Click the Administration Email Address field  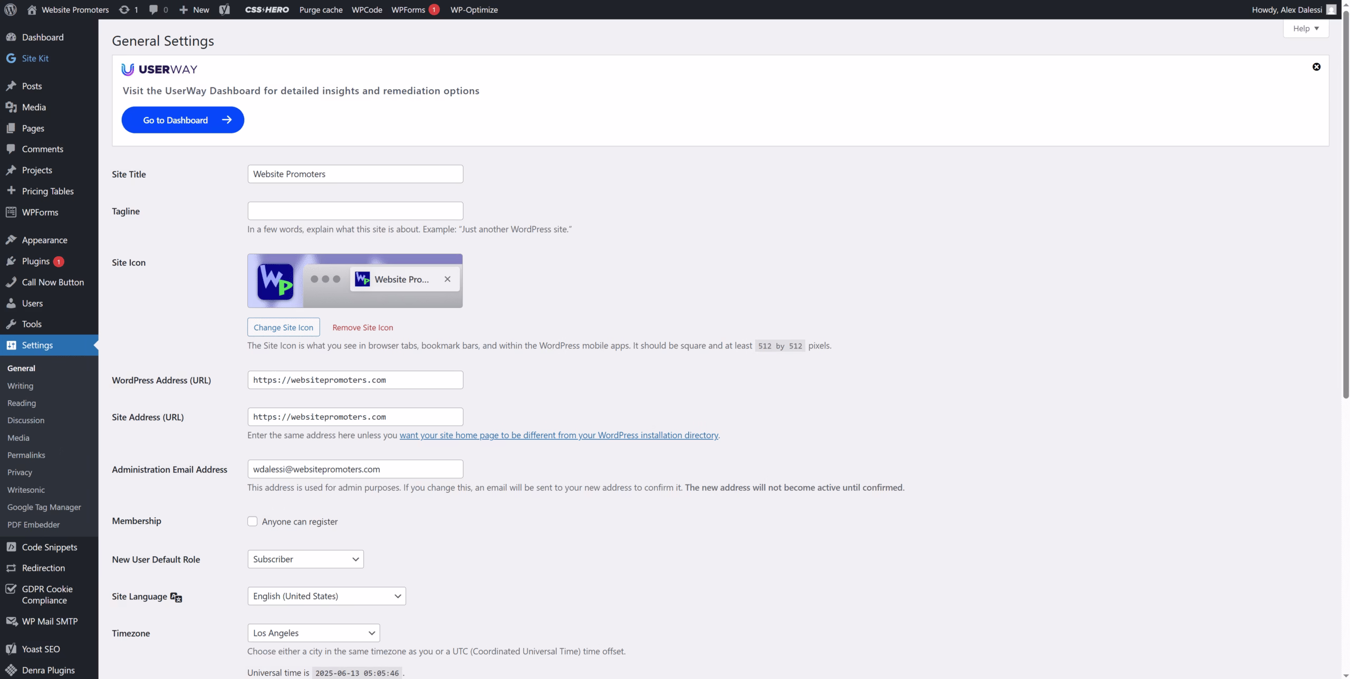coord(355,469)
